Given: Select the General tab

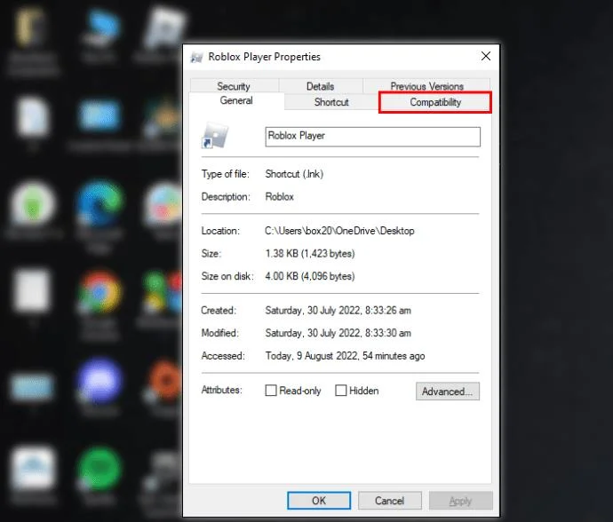Looking at the screenshot, I should (x=236, y=101).
